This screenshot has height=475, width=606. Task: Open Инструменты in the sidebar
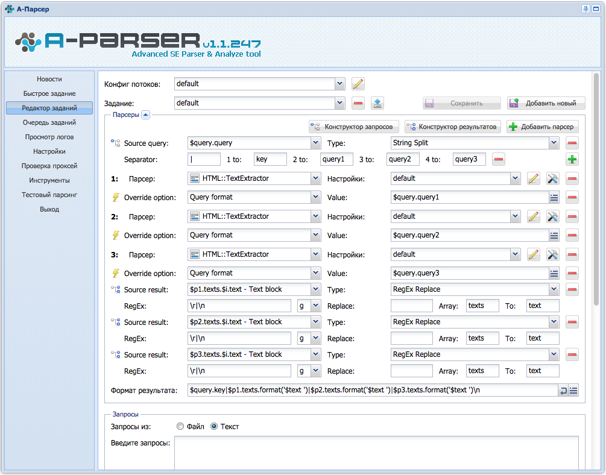pyautogui.click(x=49, y=180)
